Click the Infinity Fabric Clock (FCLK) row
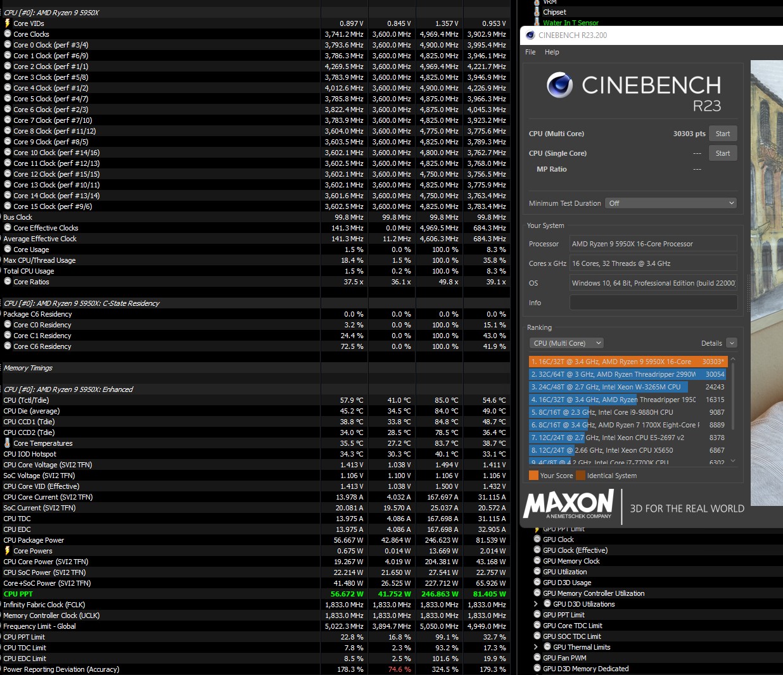 pyautogui.click(x=255, y=605)
